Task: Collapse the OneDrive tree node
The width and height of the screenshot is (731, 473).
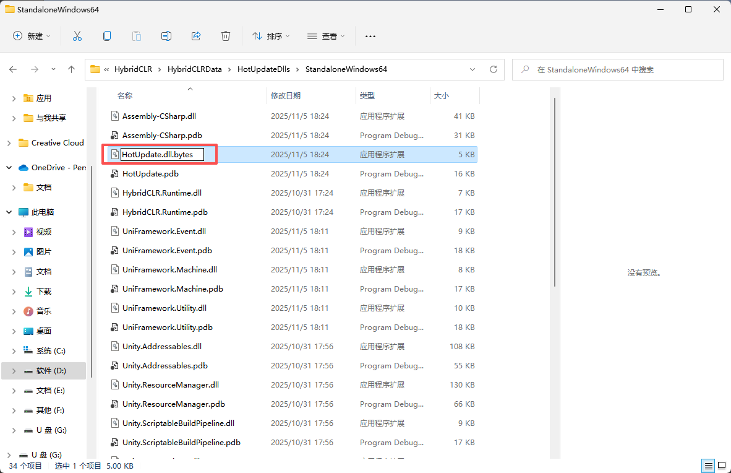Action: tap(9, 168)
